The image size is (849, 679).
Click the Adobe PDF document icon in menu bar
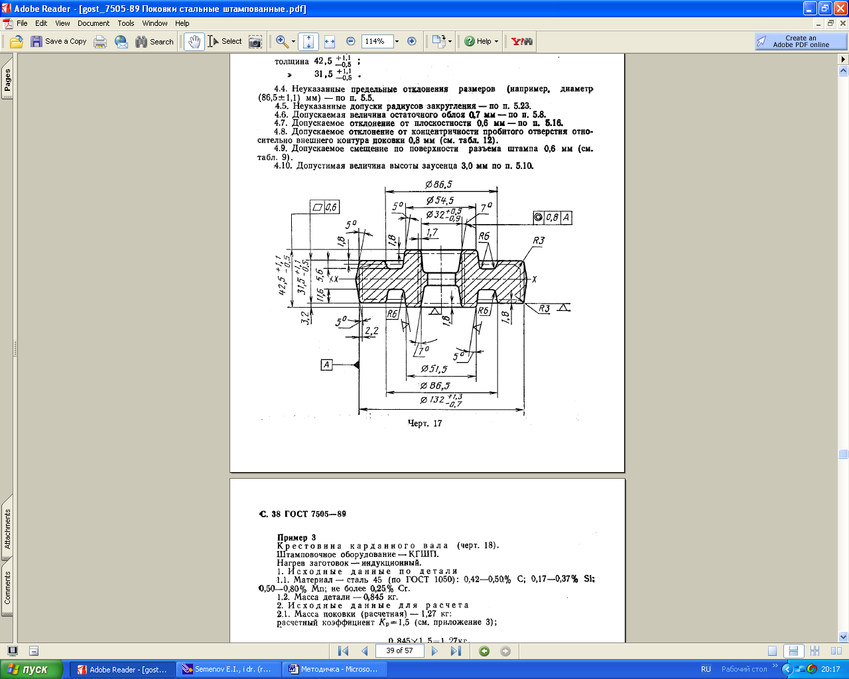coord(7,23)
